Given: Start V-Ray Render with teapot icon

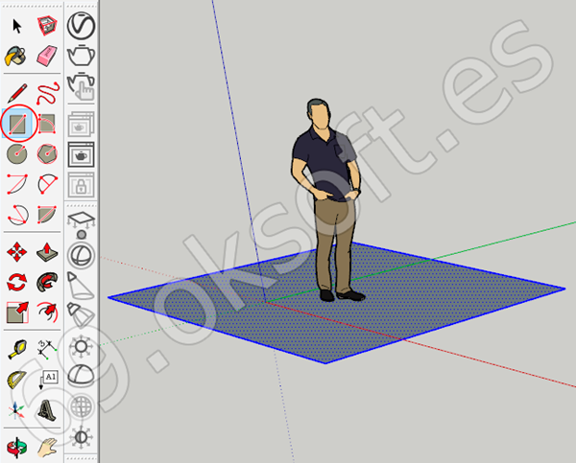Looking at the screenshot, I should 82,56.
